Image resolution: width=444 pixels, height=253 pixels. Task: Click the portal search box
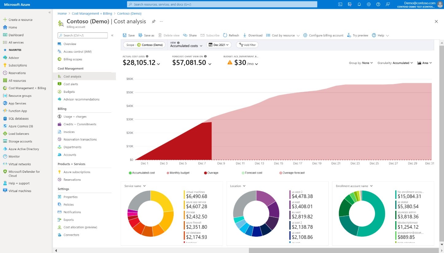click(222, 4)
